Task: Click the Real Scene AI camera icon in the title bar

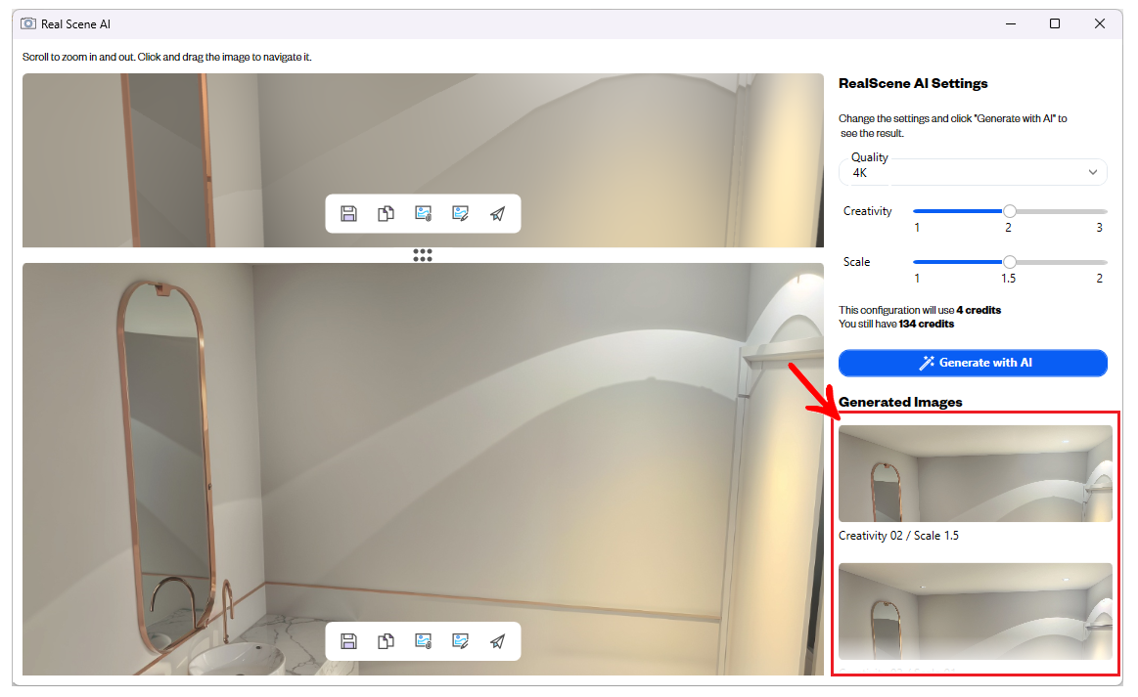Action: coord(28,23)
